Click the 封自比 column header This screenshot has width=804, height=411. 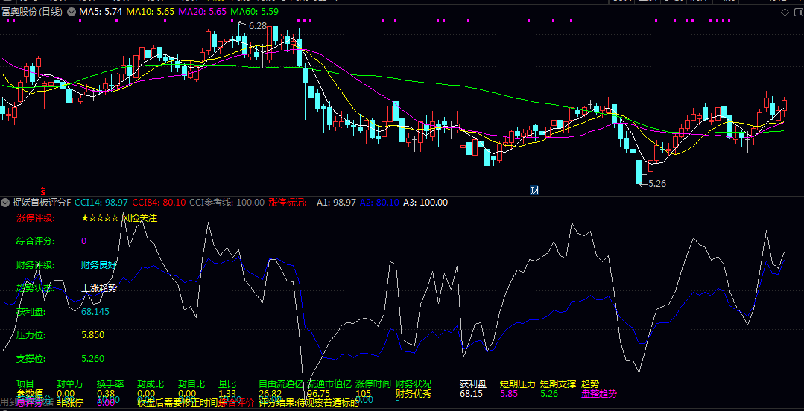point(191,384)
